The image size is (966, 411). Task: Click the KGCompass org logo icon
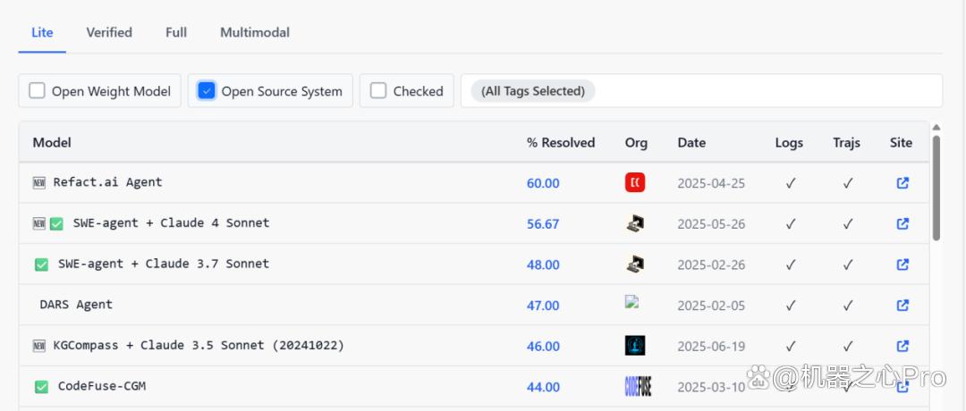coord(634,345)
